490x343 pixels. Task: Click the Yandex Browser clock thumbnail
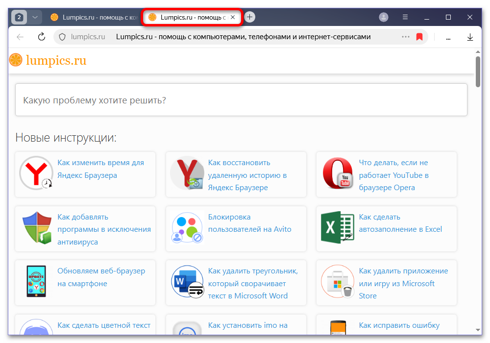click(x=36, y=173)
